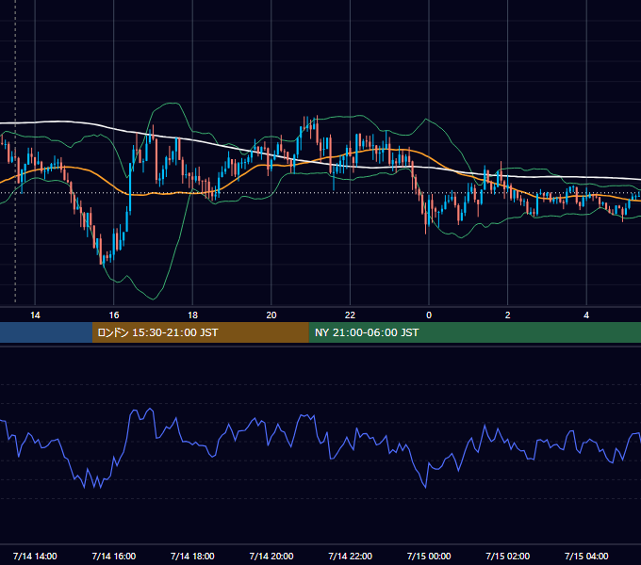The height and width of the screenshot is (565, 641).
Task: Click the 7/14 16:00 time label
Action: (x=114, y=556)
